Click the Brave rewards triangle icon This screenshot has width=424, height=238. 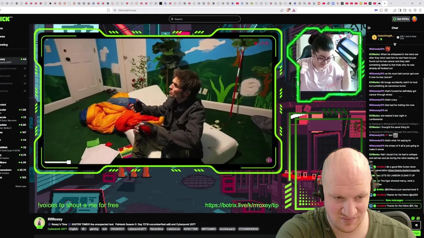(293, 10)
